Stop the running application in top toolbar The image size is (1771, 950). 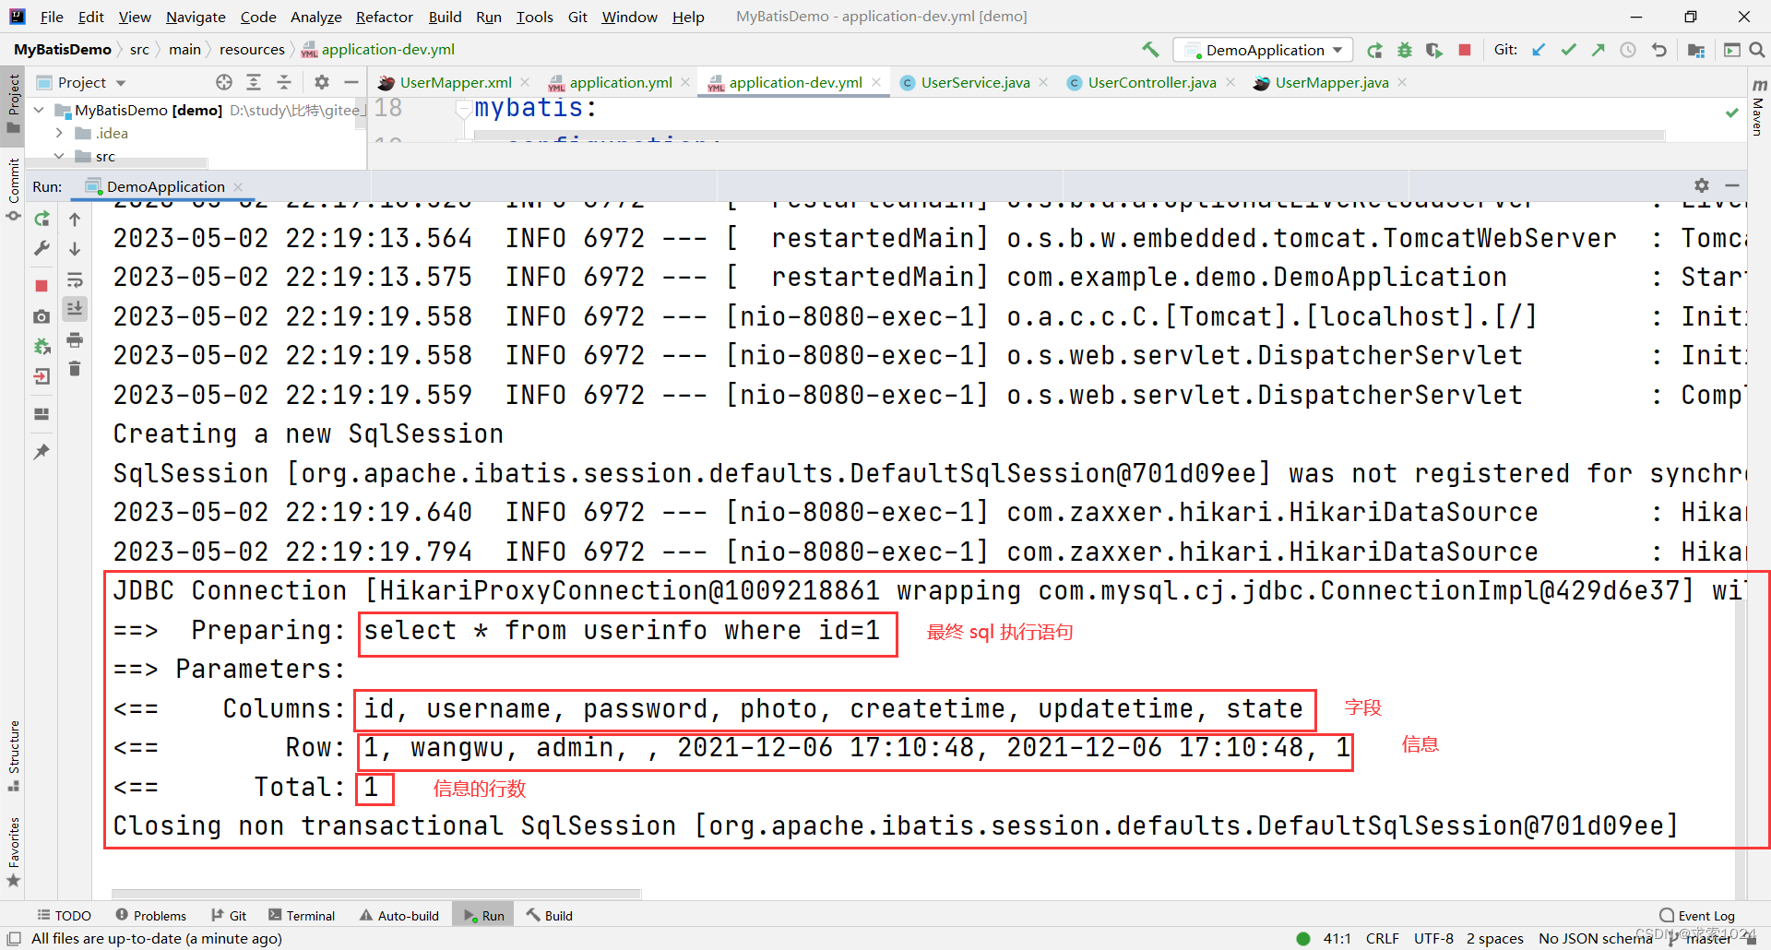tap(1464, 50)
